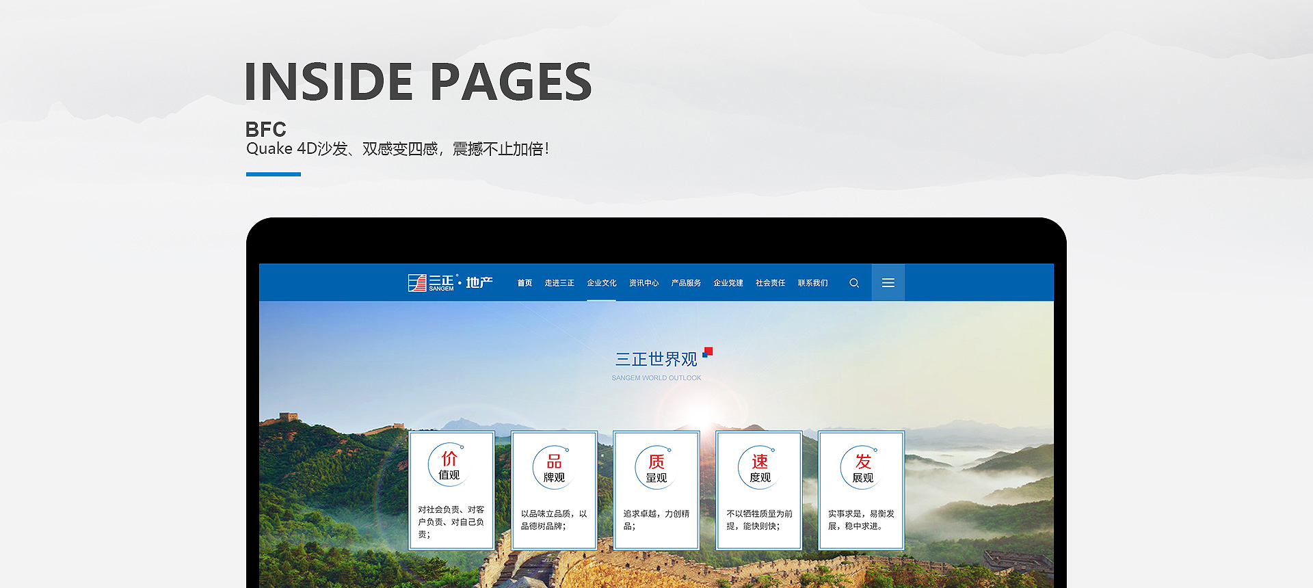Viewport: 1313px width, 588px height.
Task: Open the 资讯中心 nav item
Action: point(644,283)
